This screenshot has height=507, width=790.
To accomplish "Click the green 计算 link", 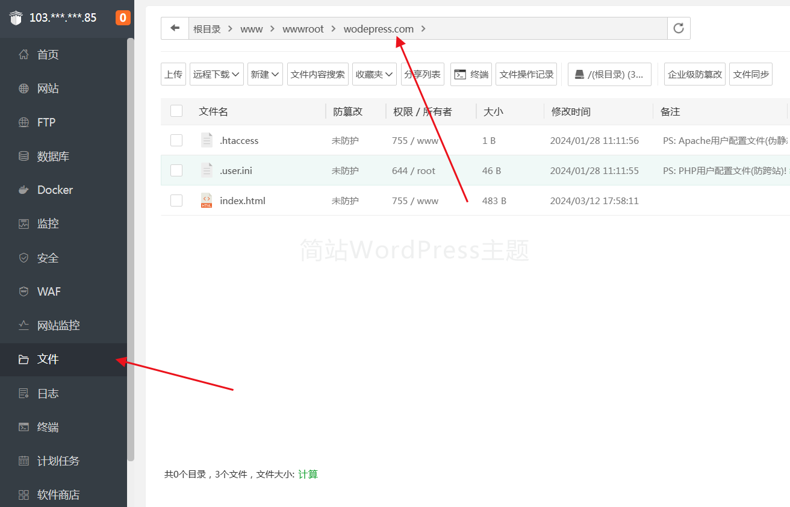I will (308, 474).
